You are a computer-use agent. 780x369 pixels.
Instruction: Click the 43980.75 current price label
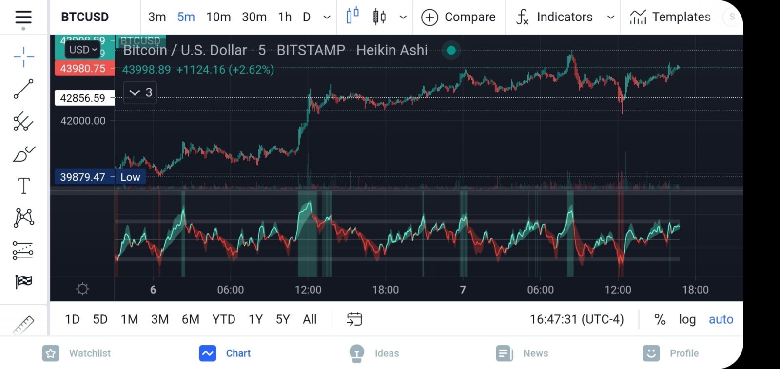(84, 68)
